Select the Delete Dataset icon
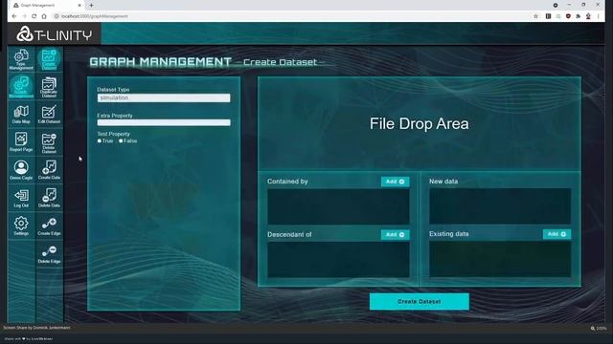The height and width of the screenshot is (344, 613). pos(49,142)
